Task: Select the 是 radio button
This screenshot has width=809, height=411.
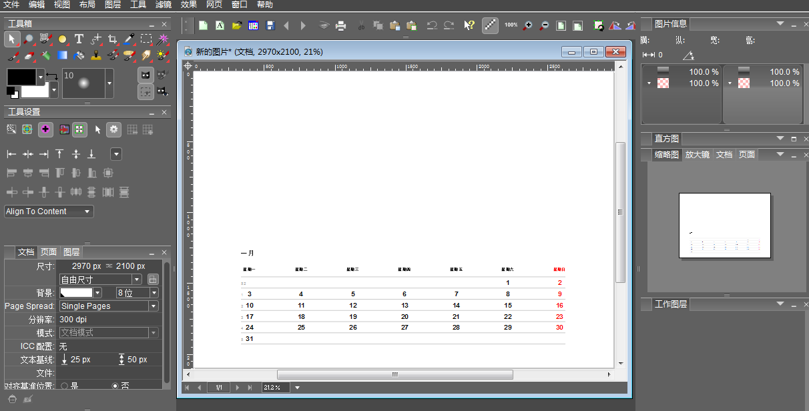Action: click(x=65, y=386)
